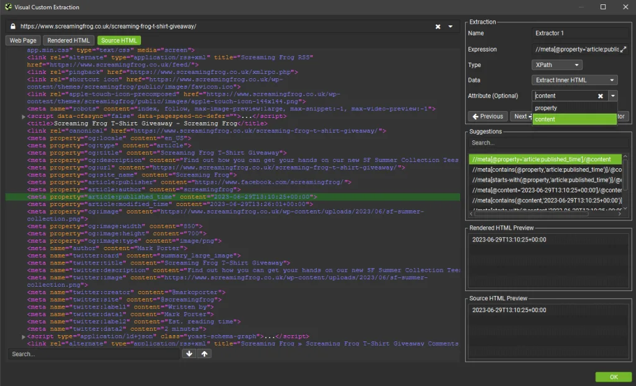
Task: Clear the Attribute field with X icon
Action: pos(601,96)
